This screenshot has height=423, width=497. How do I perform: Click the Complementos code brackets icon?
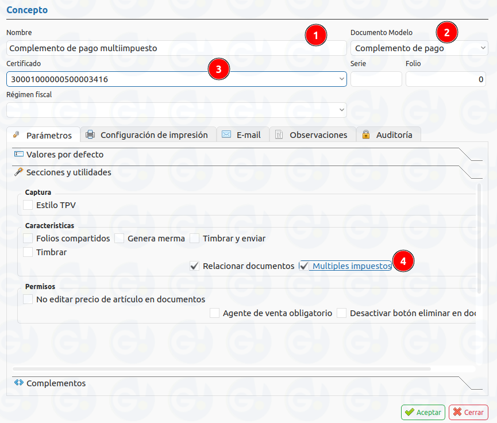coord(19,382)
